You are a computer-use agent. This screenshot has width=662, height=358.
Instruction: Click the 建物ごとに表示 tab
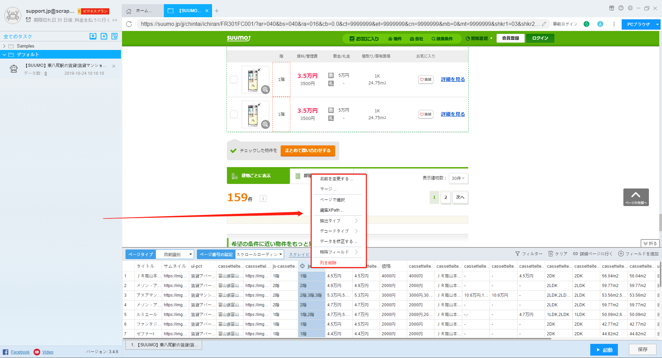pyautogui.click(x=258, y=176)
